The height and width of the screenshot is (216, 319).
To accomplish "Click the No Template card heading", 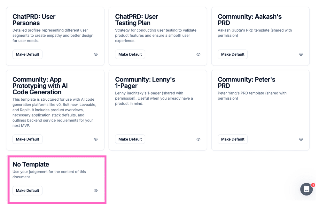I will [31, 165].
